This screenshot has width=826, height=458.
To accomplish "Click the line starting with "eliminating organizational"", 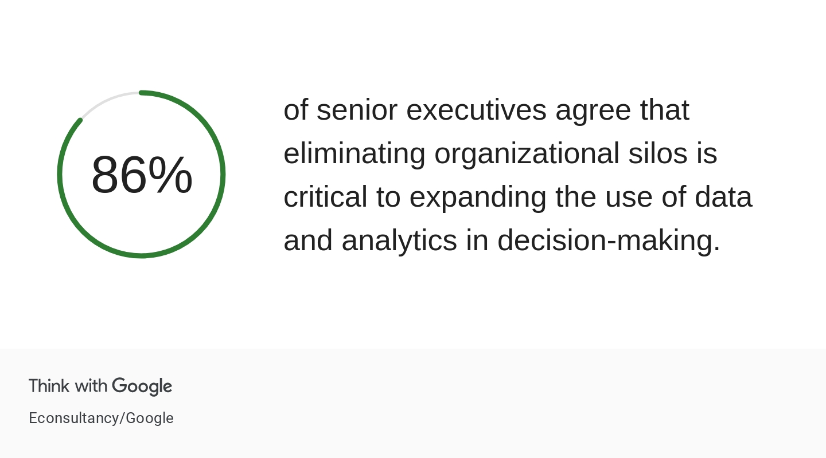I will click(500, 153).
